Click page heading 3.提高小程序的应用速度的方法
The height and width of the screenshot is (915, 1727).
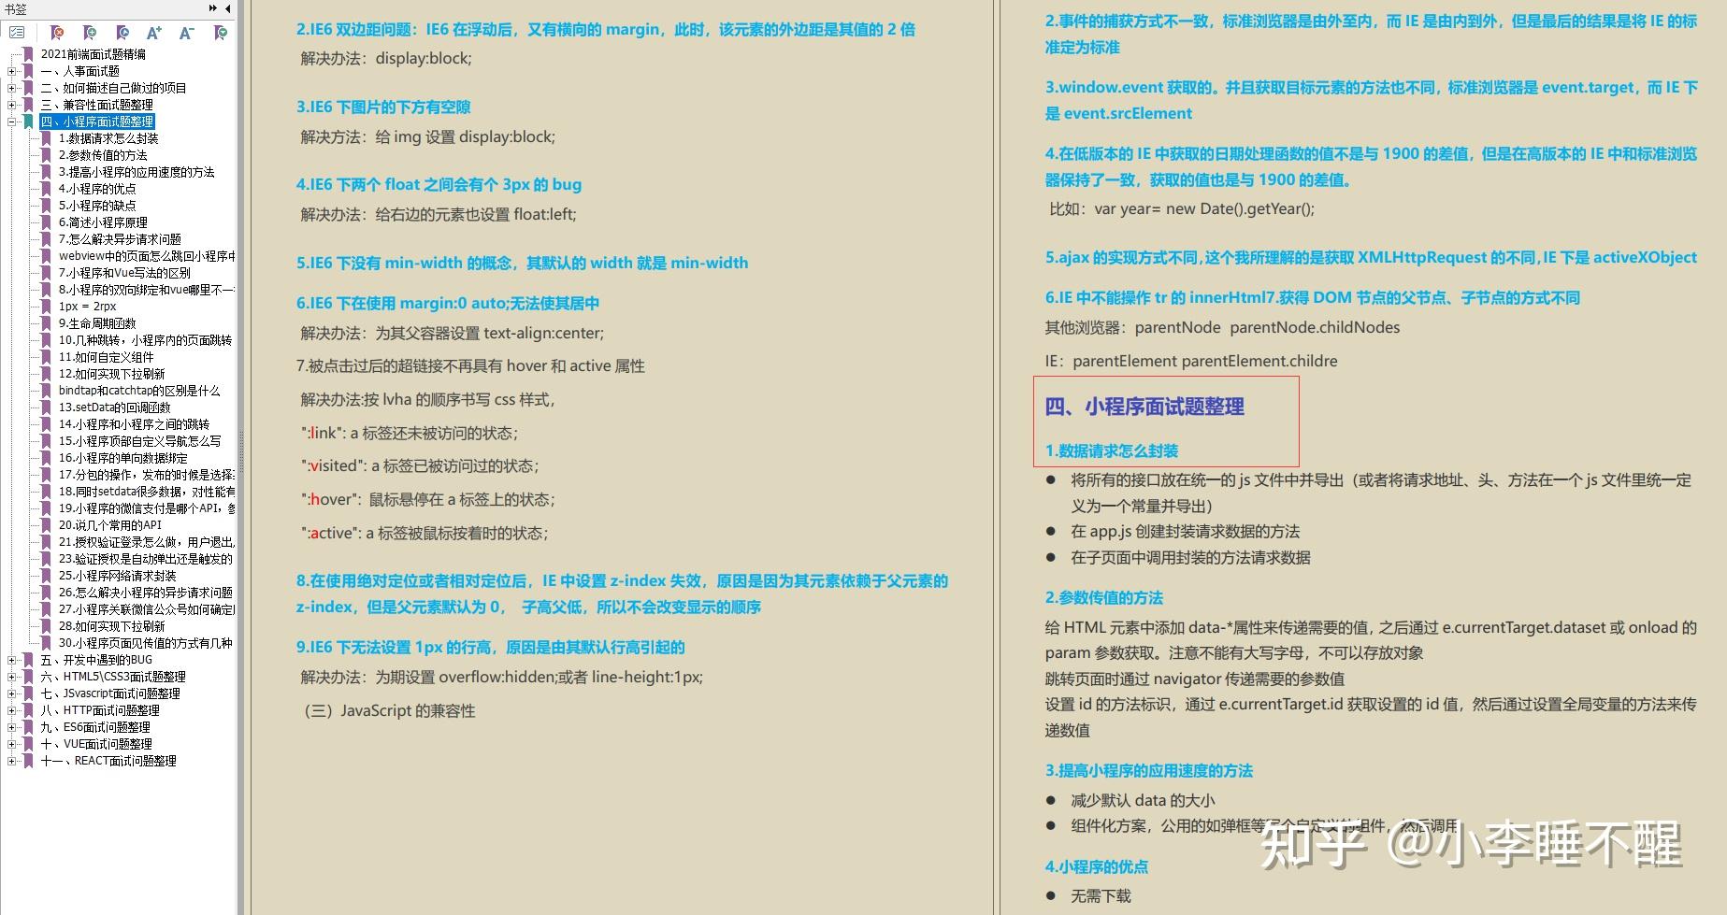1149,771
